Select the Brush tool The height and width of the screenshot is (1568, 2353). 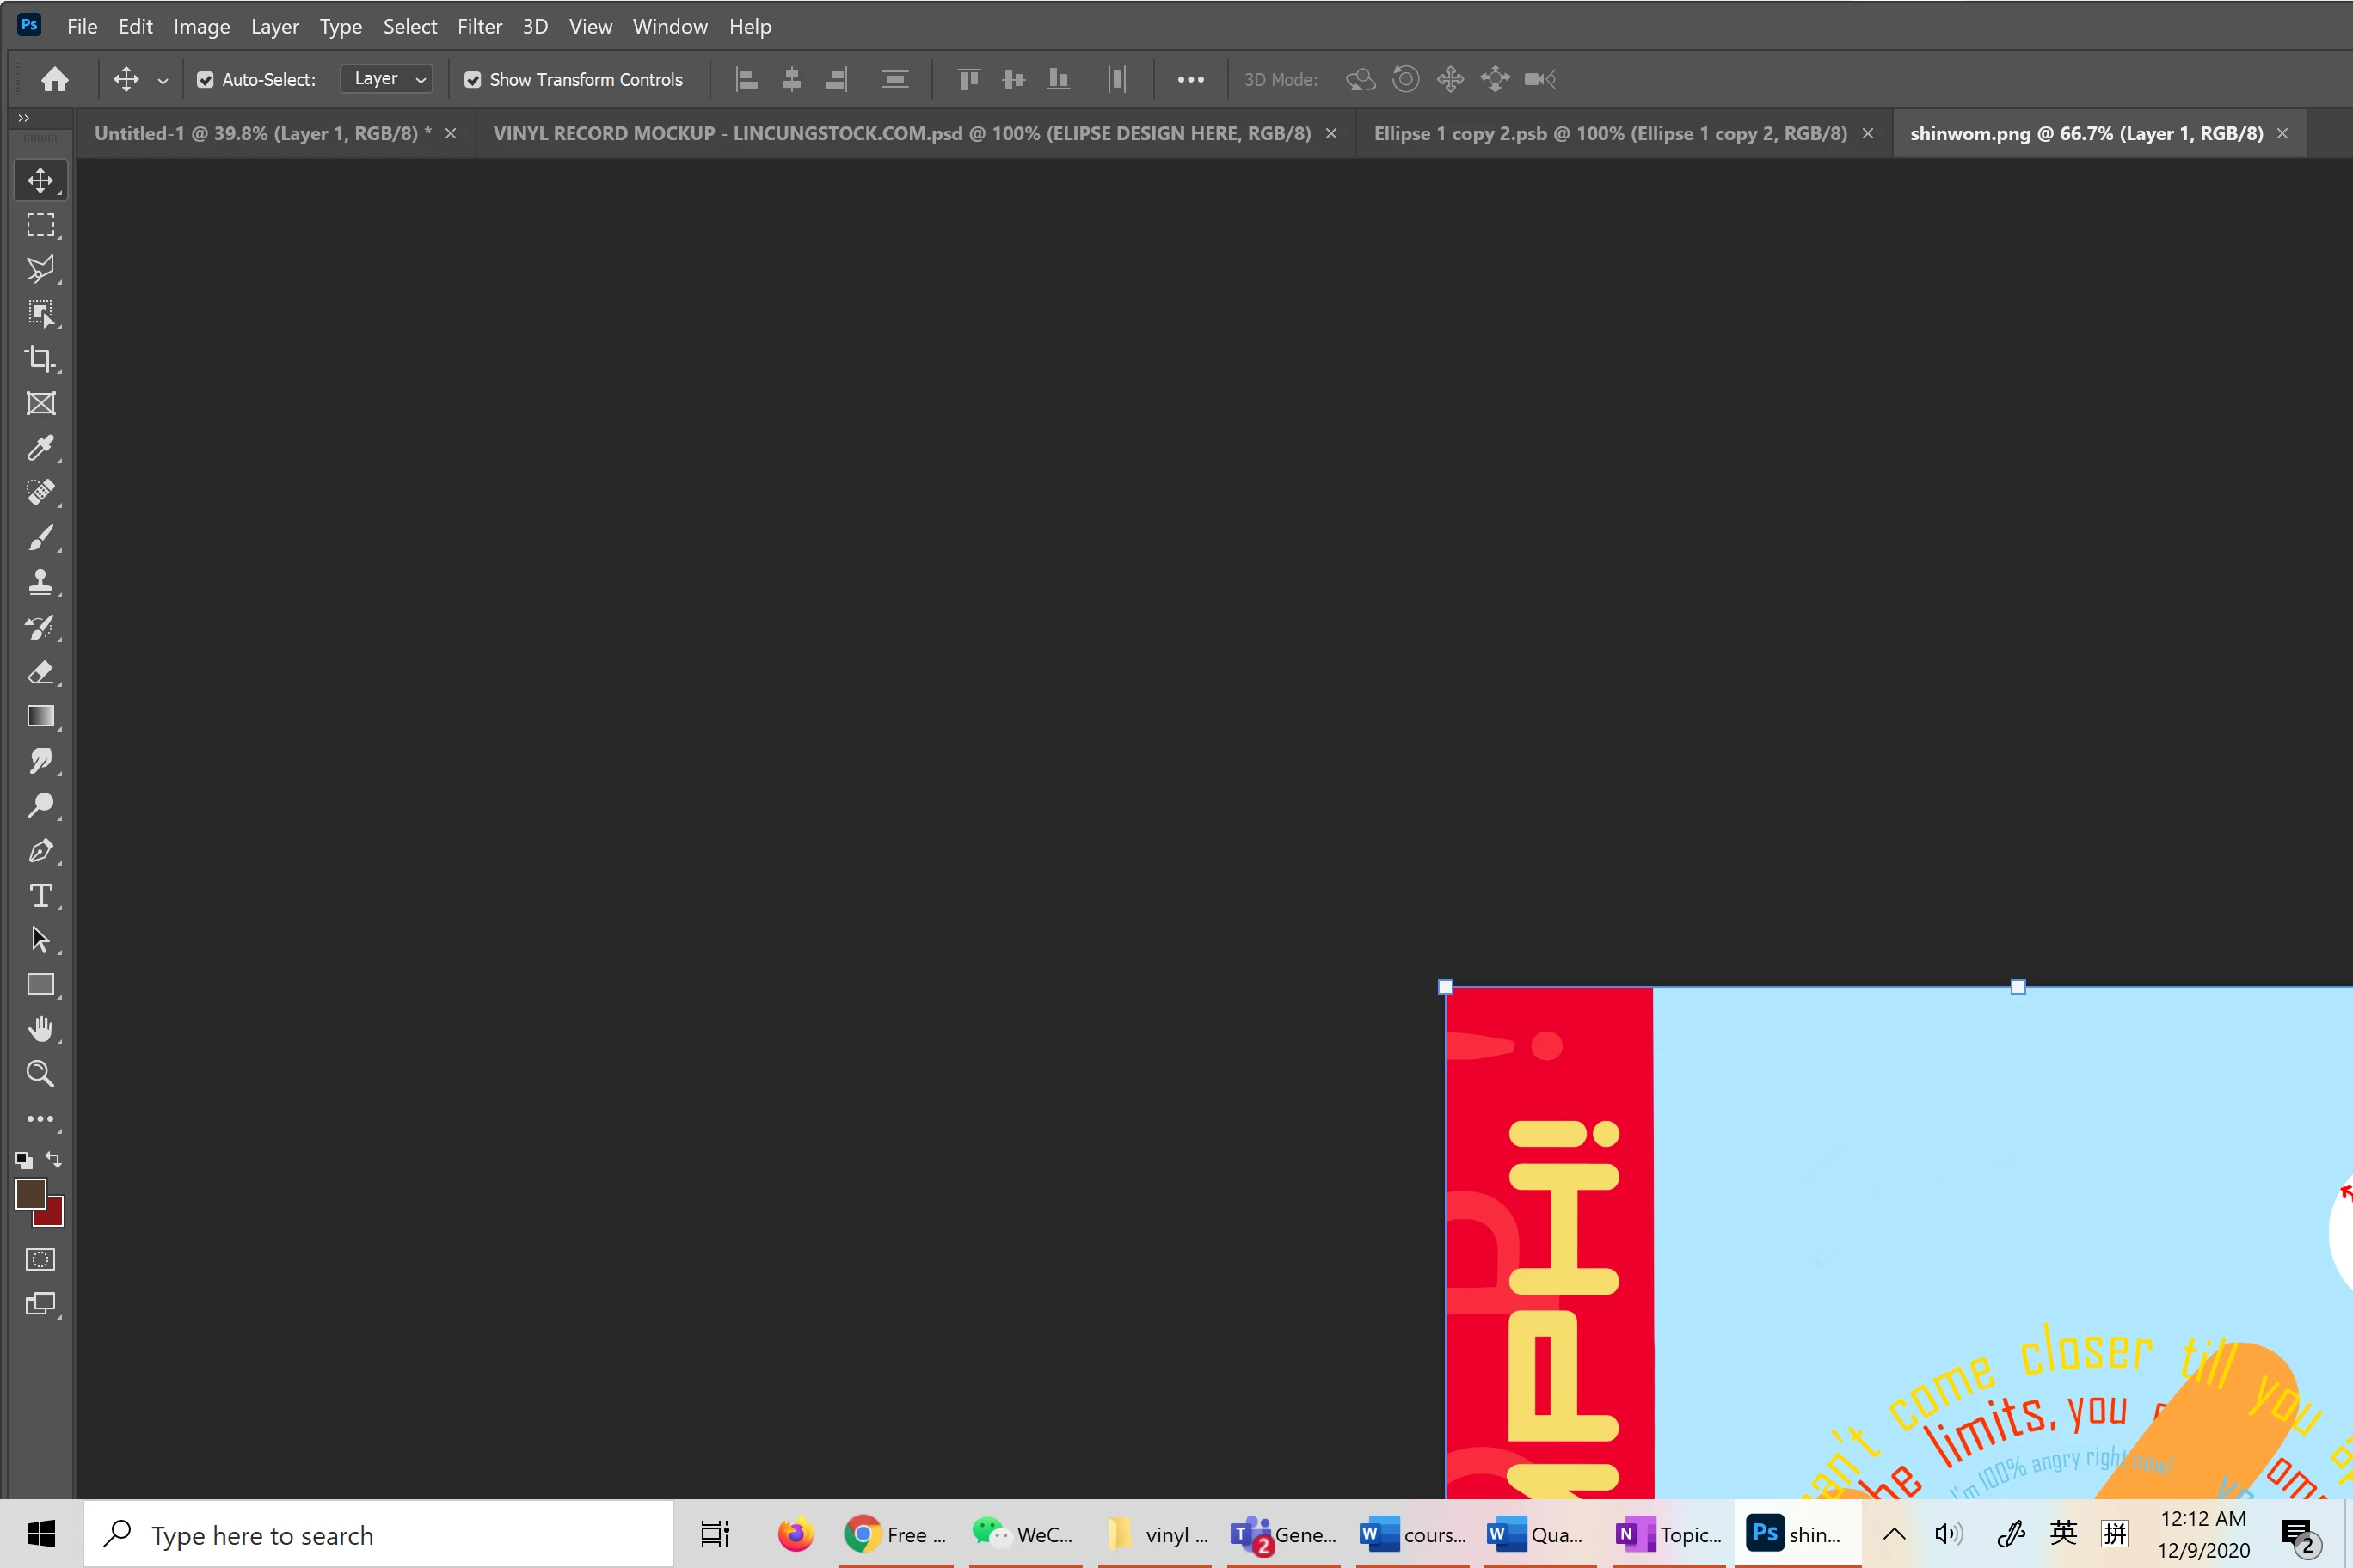coord(40,538)
